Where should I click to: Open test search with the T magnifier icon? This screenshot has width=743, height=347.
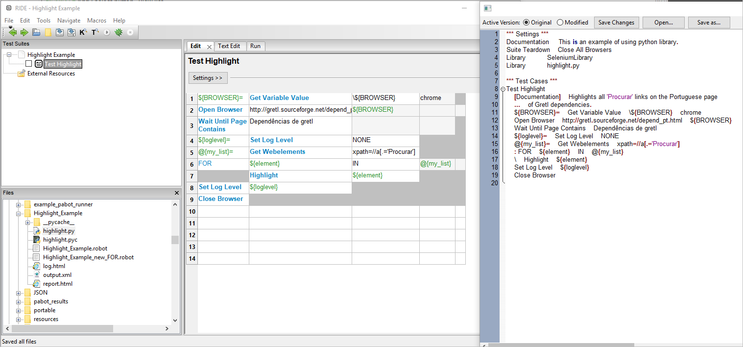click(x=95, y=32)
